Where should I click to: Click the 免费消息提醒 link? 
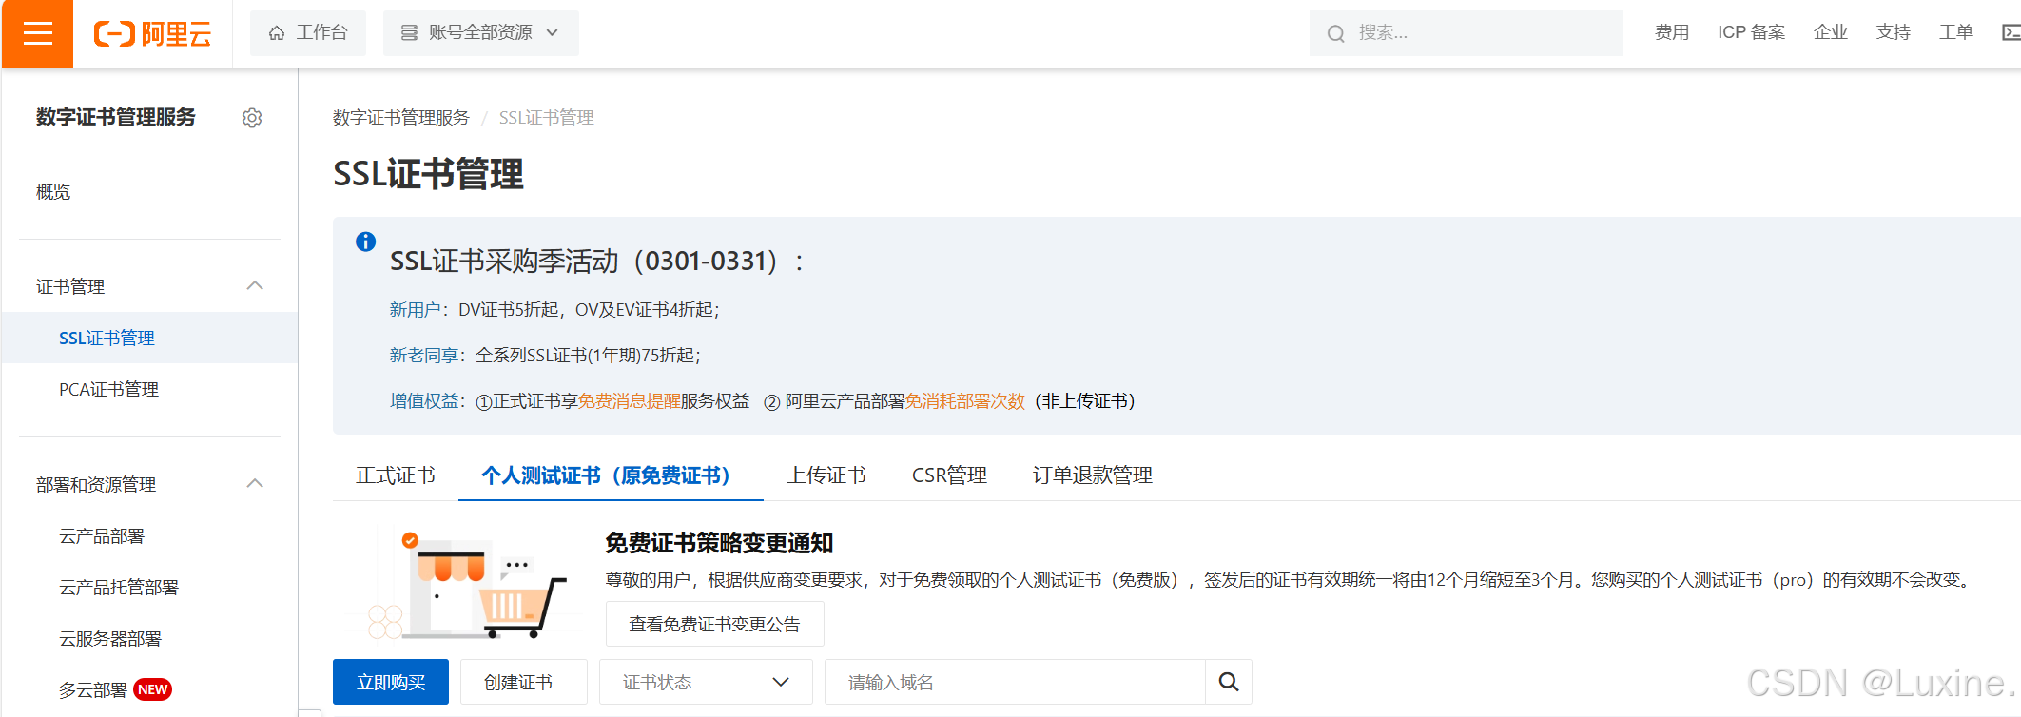click(630, 401)
